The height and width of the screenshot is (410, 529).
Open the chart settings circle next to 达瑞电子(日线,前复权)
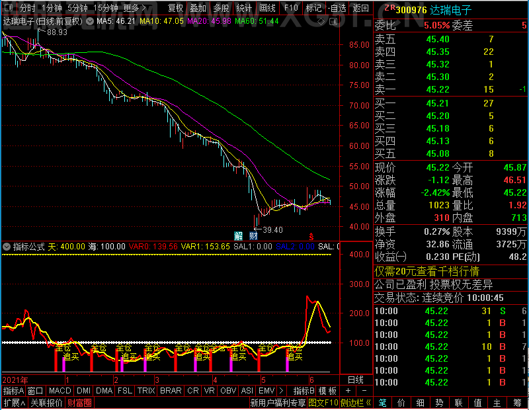(90, 22)
